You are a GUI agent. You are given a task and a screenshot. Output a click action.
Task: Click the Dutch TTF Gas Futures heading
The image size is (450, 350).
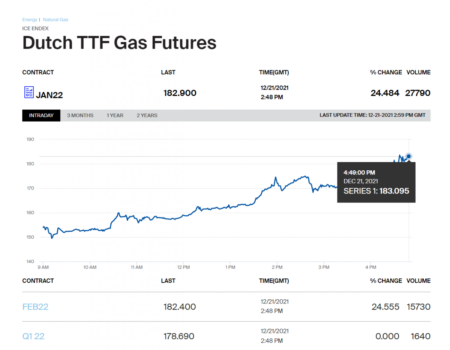[119, 43]
